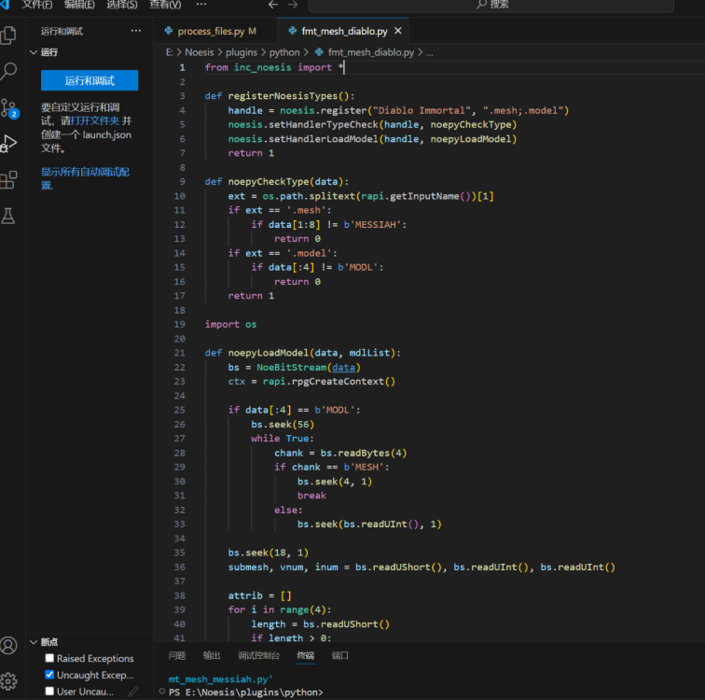The image size is (705, 700).
Task: Toggle User Uncaught Exceptions checkbox
Action: point(49,692)
